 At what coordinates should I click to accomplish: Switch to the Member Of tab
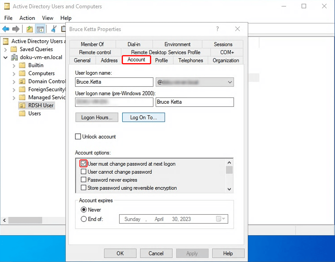click(x=92, y=44)
